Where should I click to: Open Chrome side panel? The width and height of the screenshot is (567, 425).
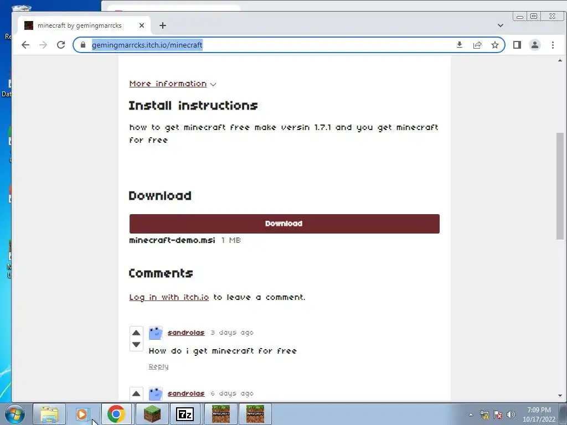click(x=517, y=45)
